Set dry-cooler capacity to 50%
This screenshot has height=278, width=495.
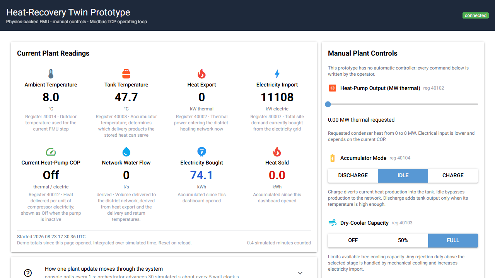coord(403,240)
